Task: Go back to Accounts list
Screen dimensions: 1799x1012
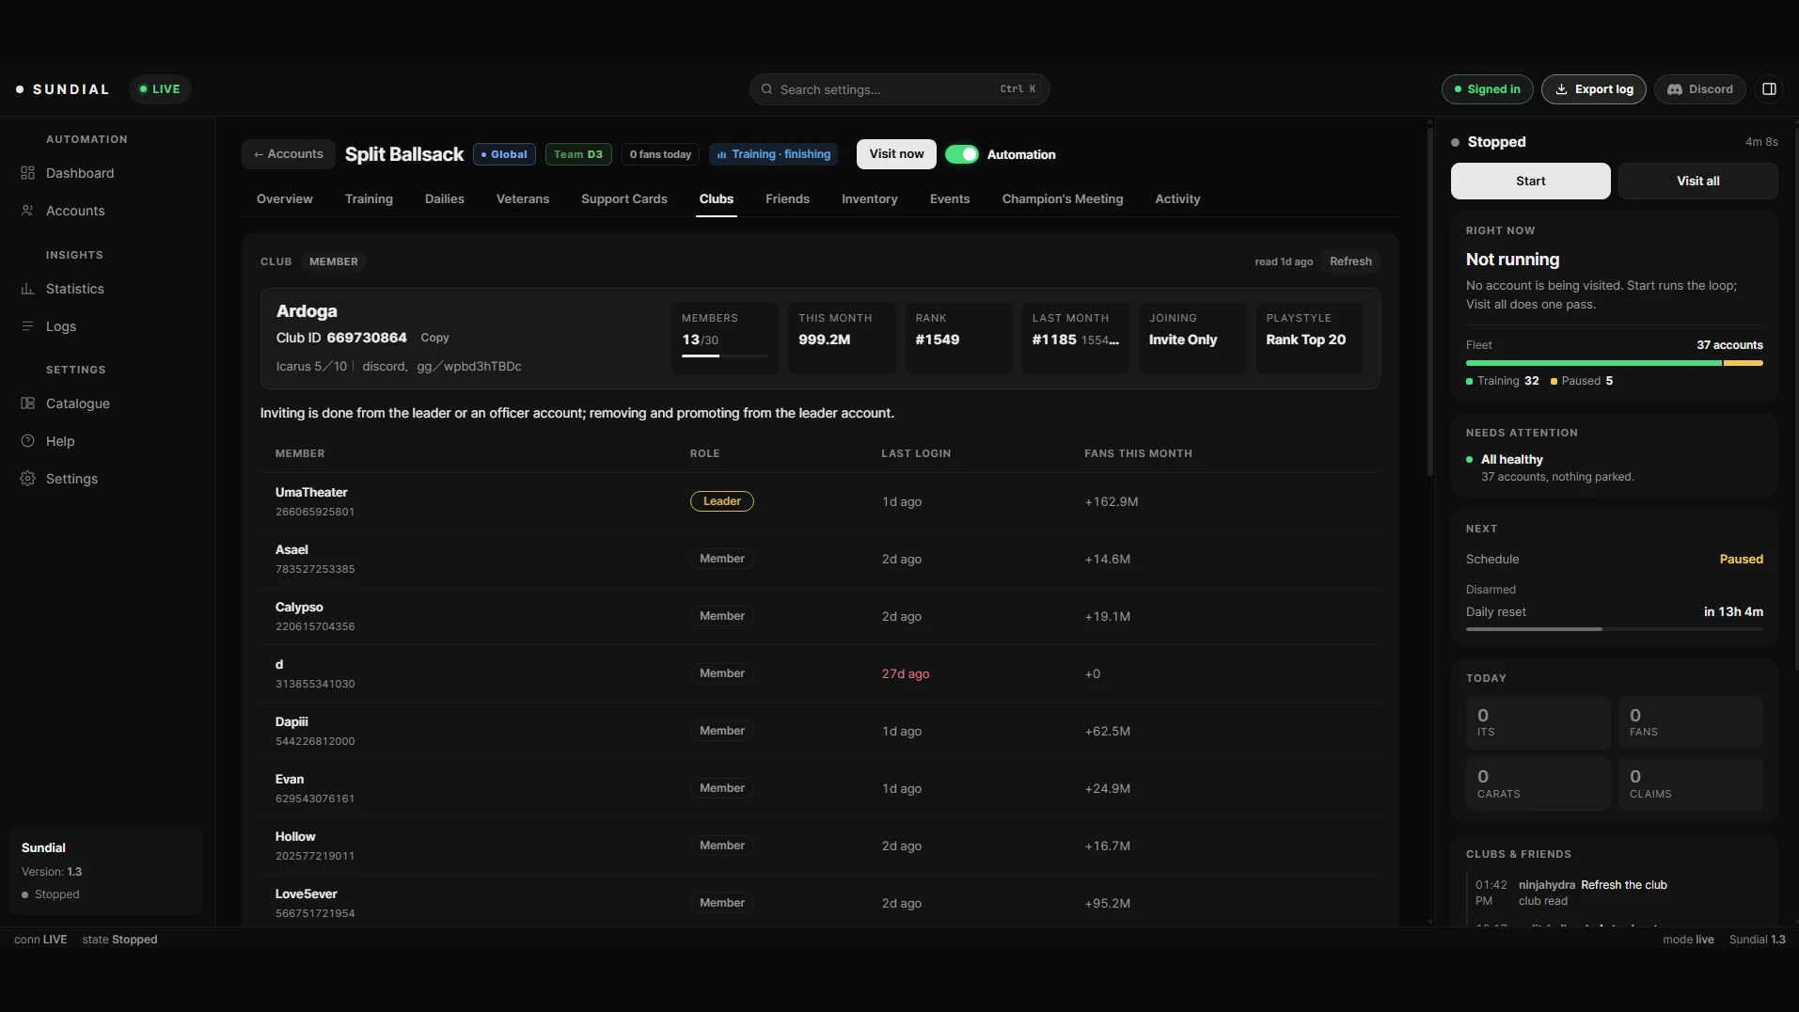Action: tap(288, 154)
